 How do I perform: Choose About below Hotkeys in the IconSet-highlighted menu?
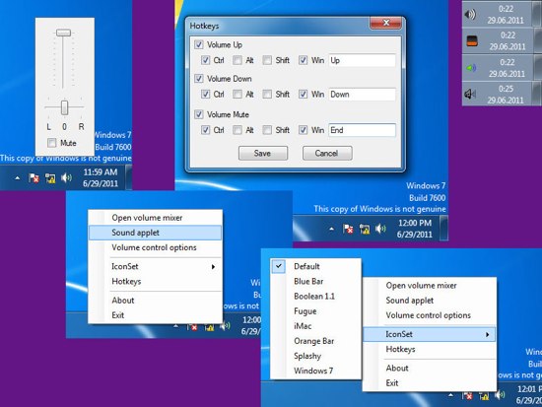[x=429, y=368]
